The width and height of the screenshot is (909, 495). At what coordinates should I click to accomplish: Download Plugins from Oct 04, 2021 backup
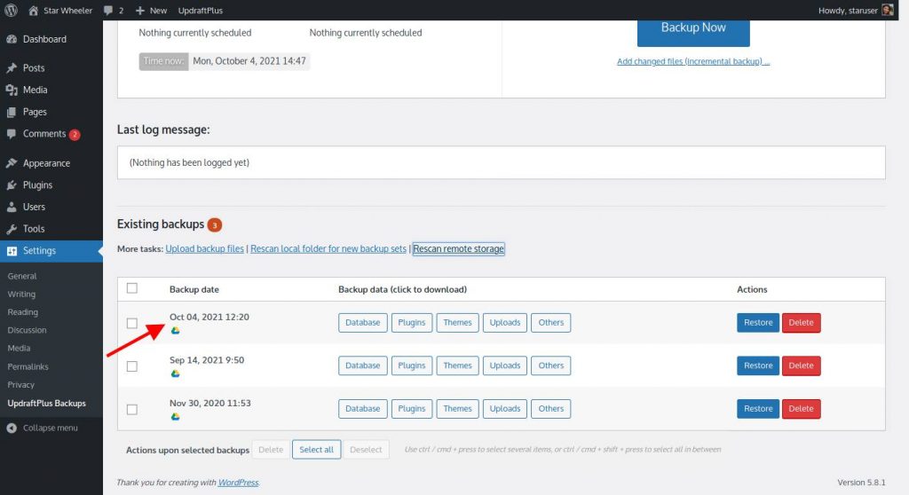pos(412,323)
